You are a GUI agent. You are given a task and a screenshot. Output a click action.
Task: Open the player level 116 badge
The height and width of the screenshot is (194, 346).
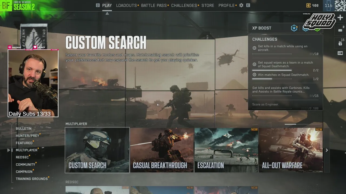point(328,5)
